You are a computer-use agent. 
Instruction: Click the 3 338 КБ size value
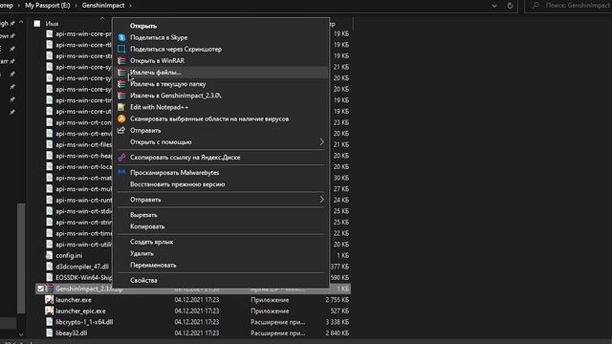coord(338,322)
